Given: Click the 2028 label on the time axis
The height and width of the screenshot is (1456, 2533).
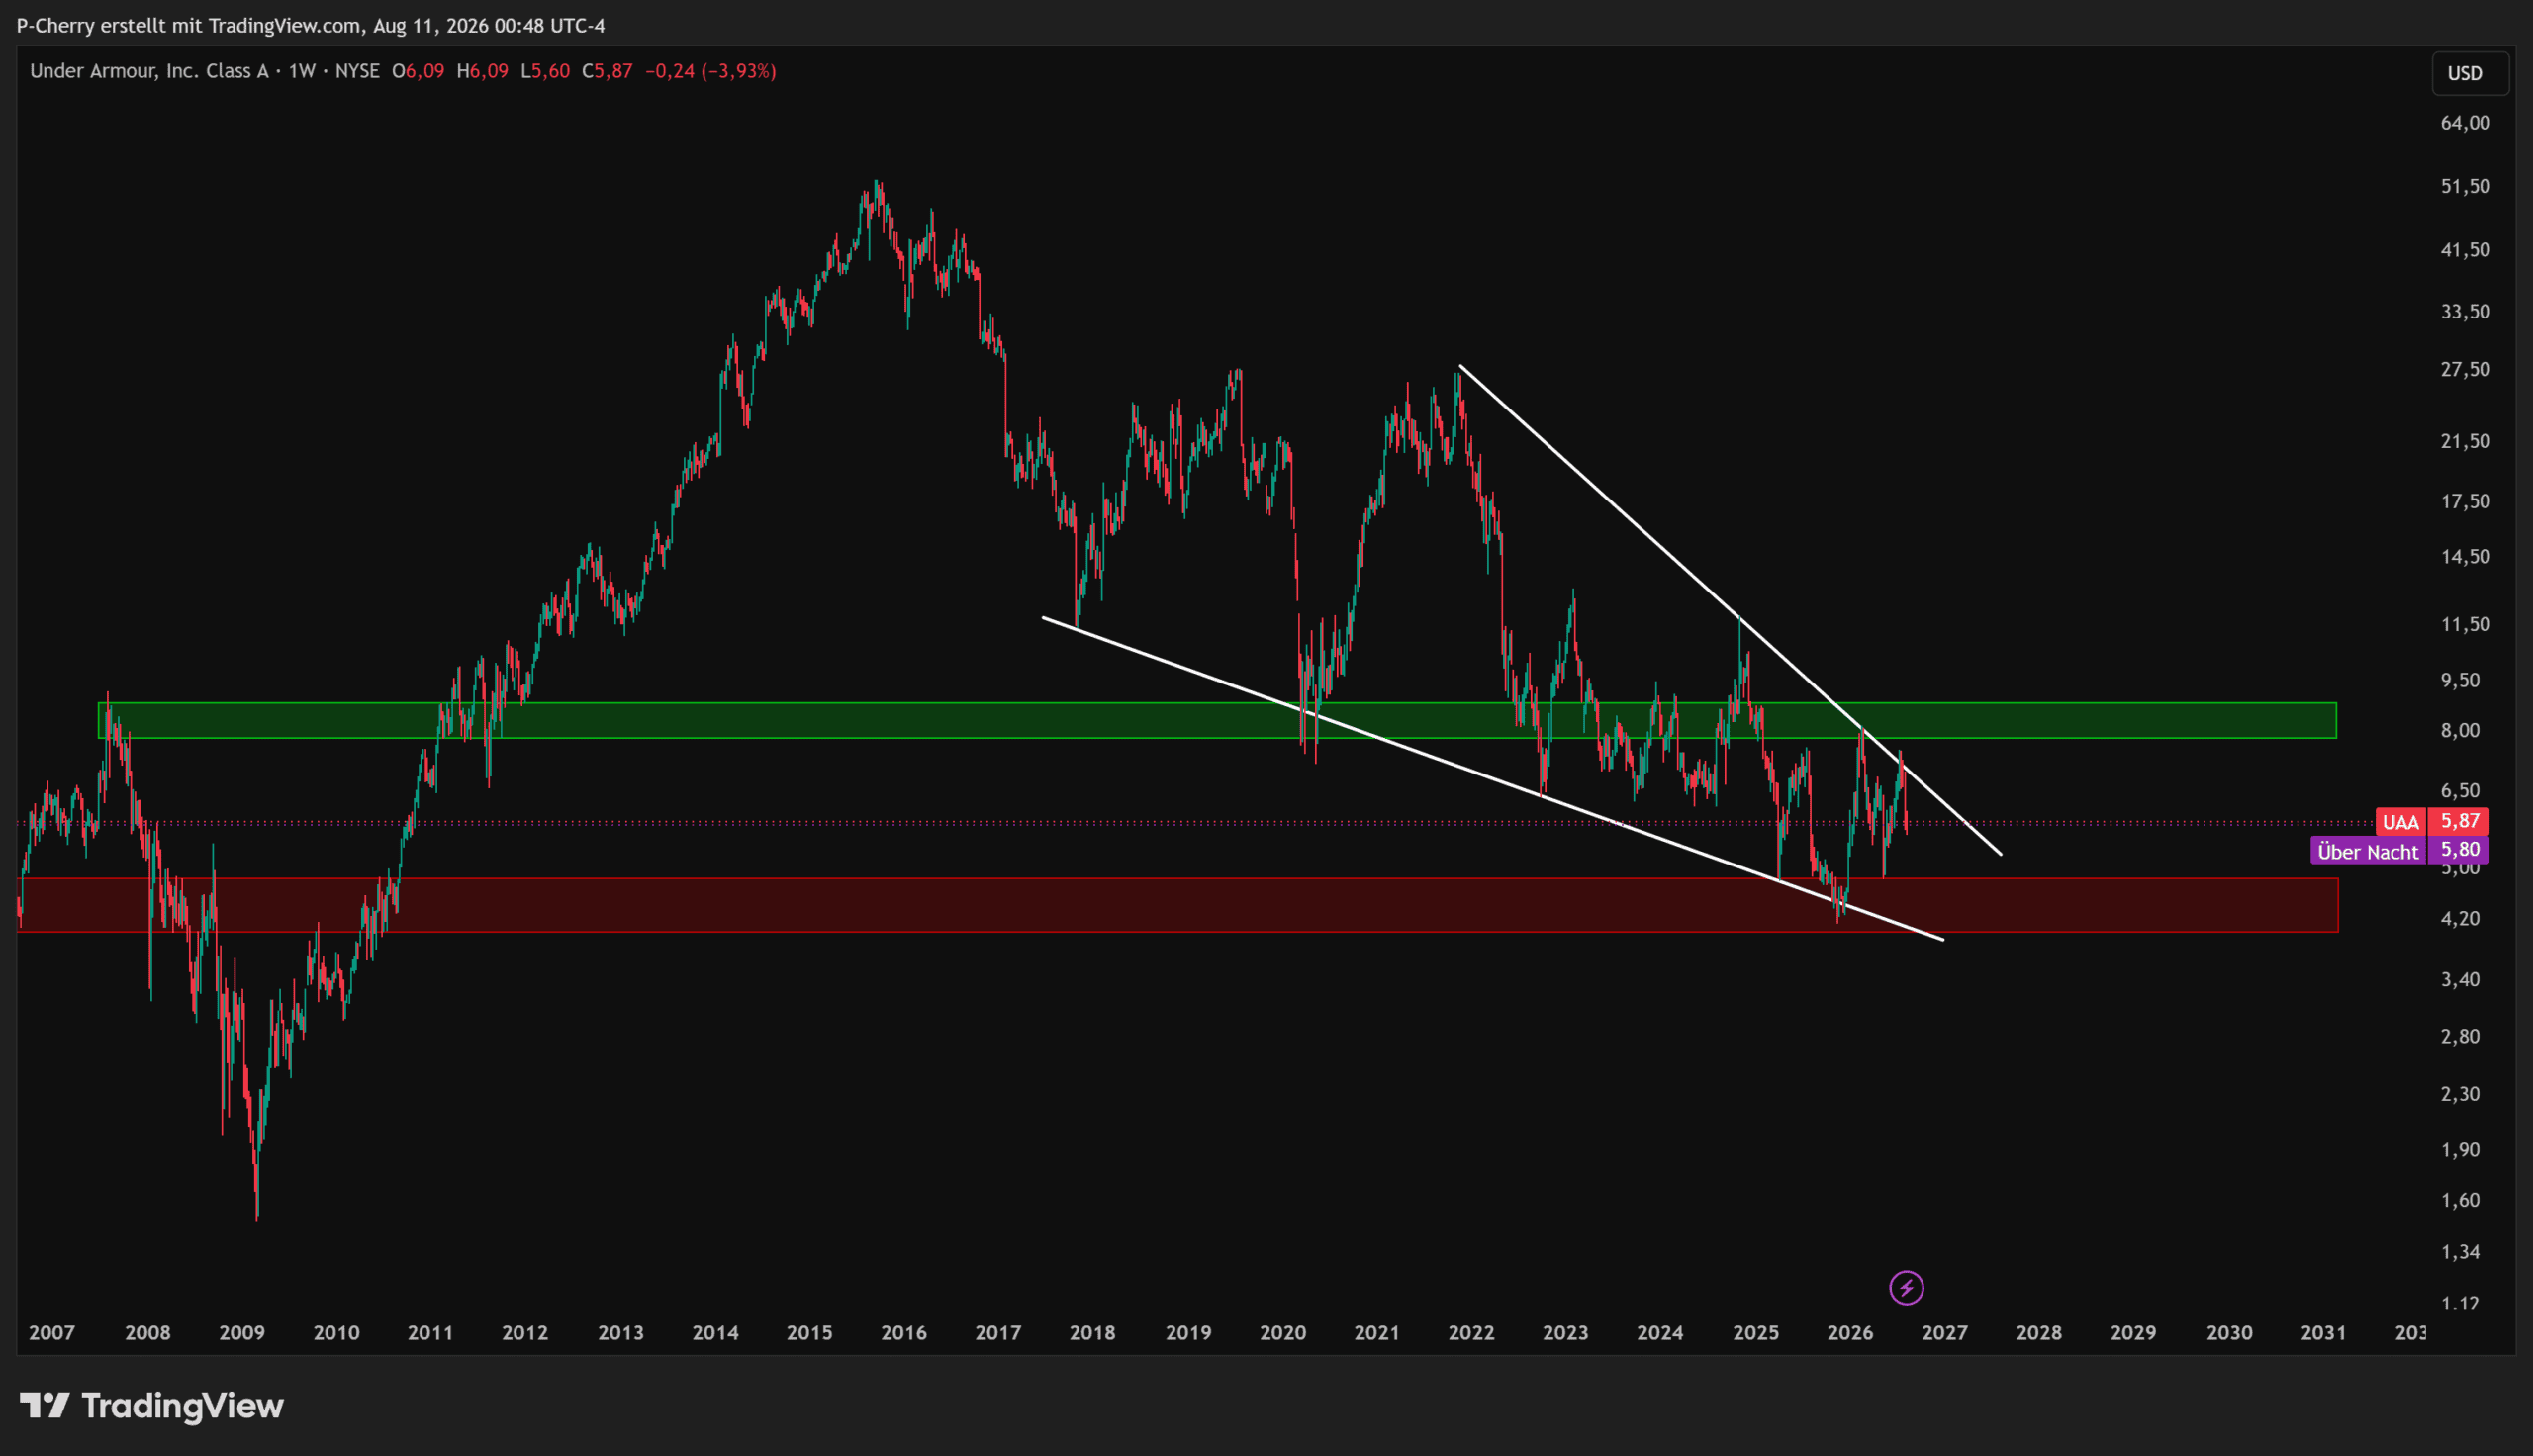Looking at the screenshot, I should pos(2039,1333).
